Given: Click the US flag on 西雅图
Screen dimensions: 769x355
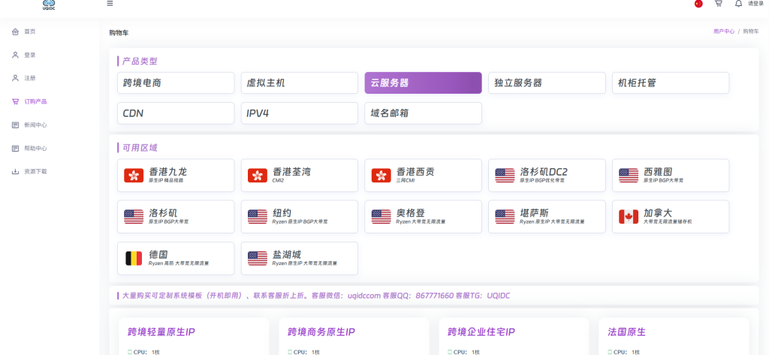Looking at the screenshot, I should (x=629, y=175).
